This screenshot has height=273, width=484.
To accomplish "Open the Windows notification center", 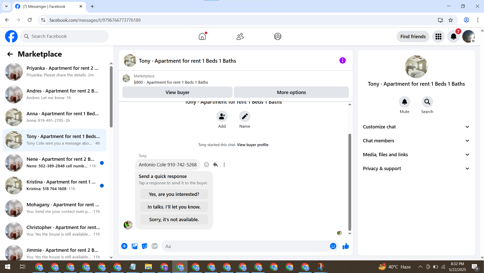I will click(475, 267).
